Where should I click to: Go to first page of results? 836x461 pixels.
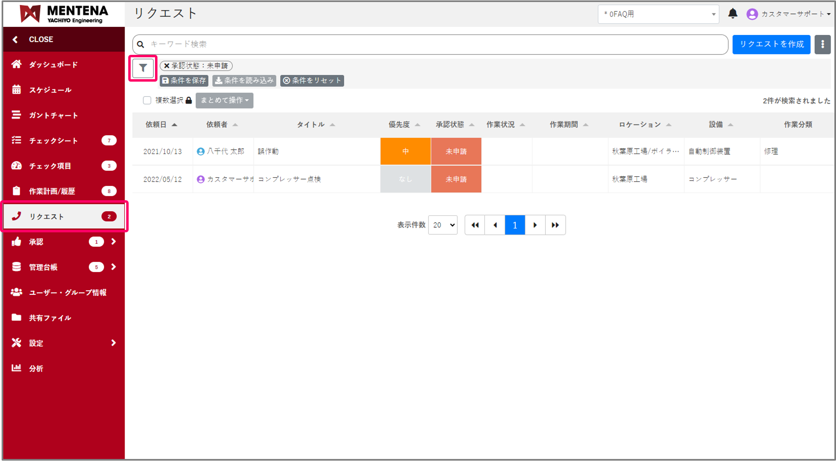pos(475,225)
